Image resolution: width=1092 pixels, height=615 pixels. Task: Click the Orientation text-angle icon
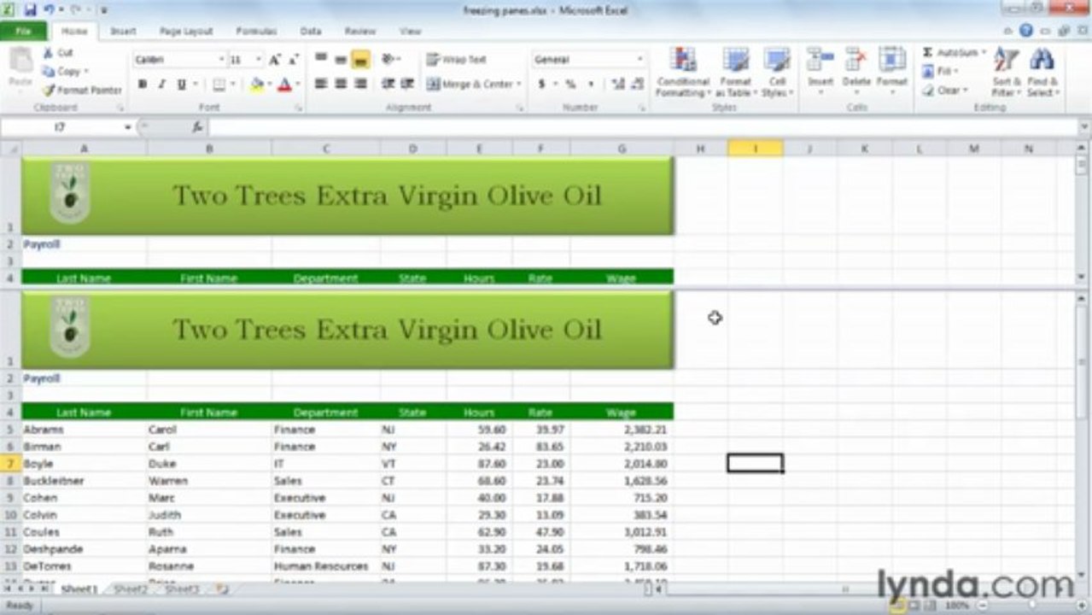coord(389,60)
